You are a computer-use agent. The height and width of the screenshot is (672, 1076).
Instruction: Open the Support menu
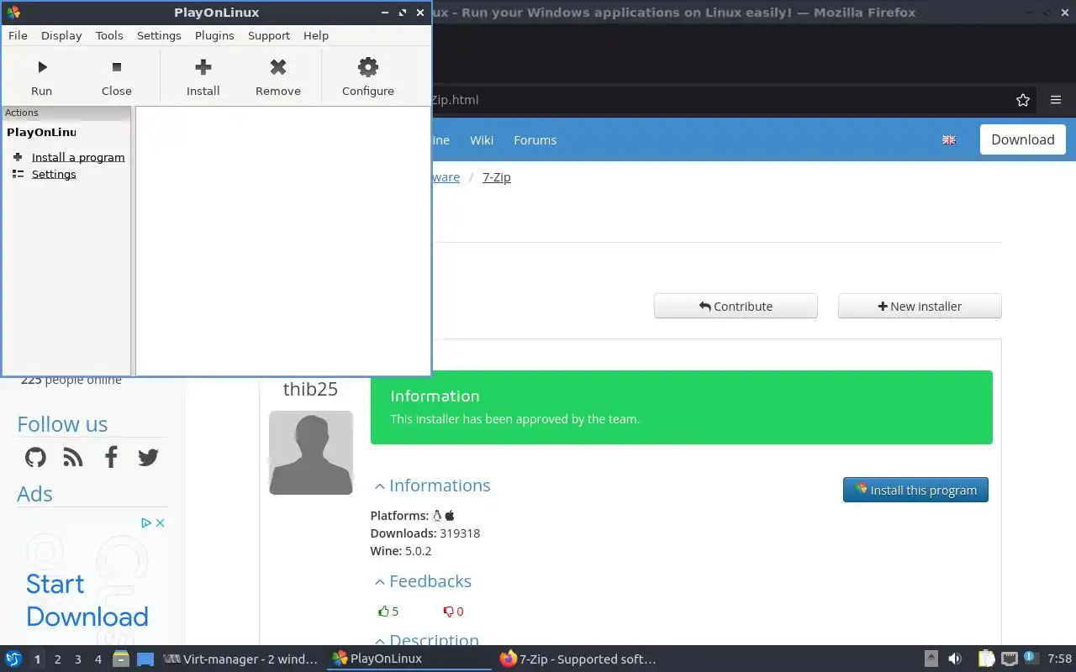click(269, 35)
